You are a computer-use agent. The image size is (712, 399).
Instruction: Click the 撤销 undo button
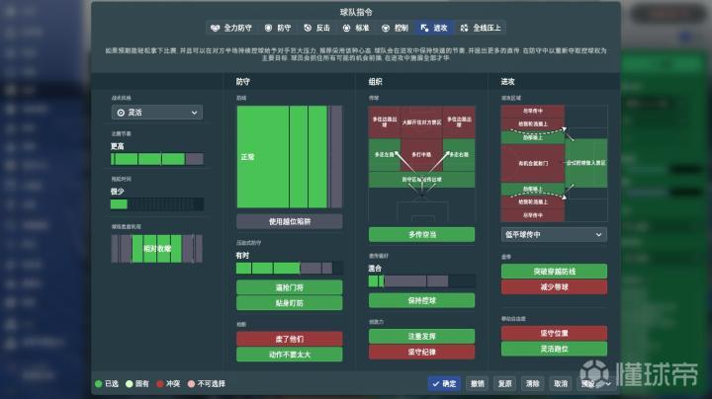tap(478, 383)
